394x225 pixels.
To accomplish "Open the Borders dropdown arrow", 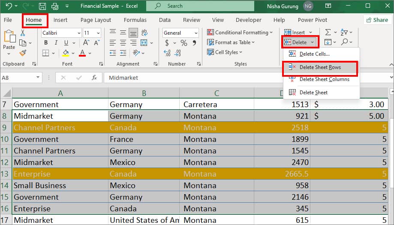I will [x=53, y=53].
